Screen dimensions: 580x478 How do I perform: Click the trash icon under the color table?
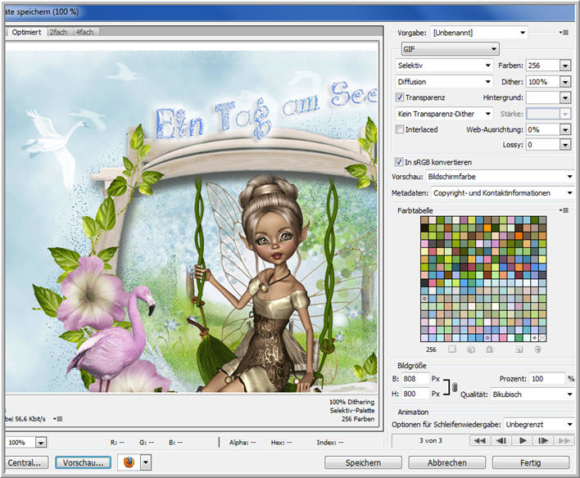pos(537,349)
